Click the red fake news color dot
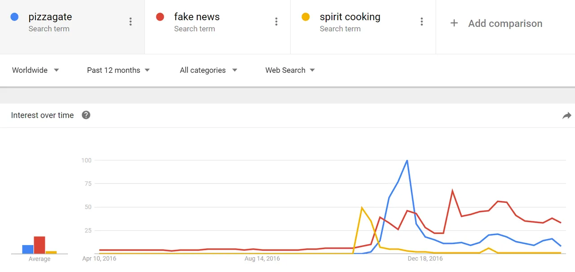The height and width of the screenshot is (272, 575). click(x=160, y=17)
